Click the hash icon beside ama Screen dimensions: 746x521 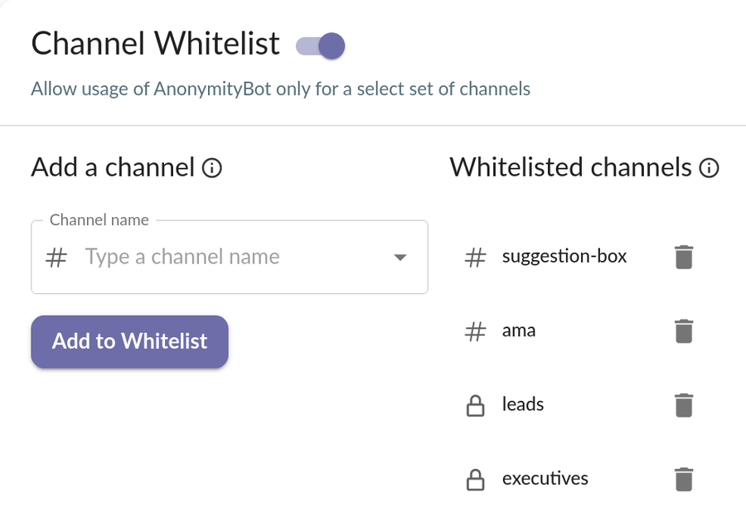475,330
